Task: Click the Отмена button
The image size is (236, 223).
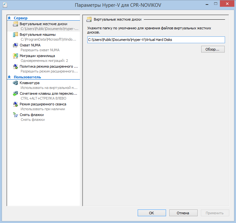Action: click(x=183, y=213)
